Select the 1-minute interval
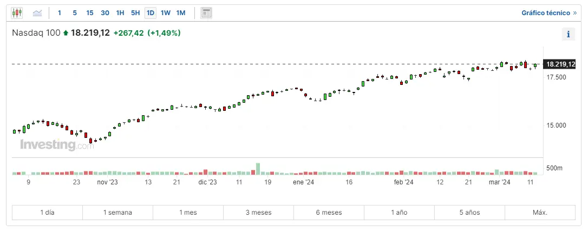The width and height of the screenshot is (588, 232). click(60, 12)
